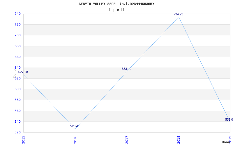The image size is (233, 145).
Task: Click the Importi subtitle
Action: click(x=116, y=10)
